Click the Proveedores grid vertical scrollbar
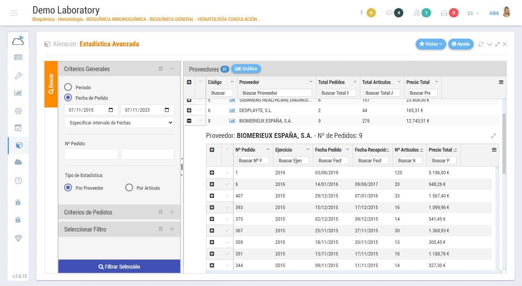The image size is (522, 286). (503, 143)
